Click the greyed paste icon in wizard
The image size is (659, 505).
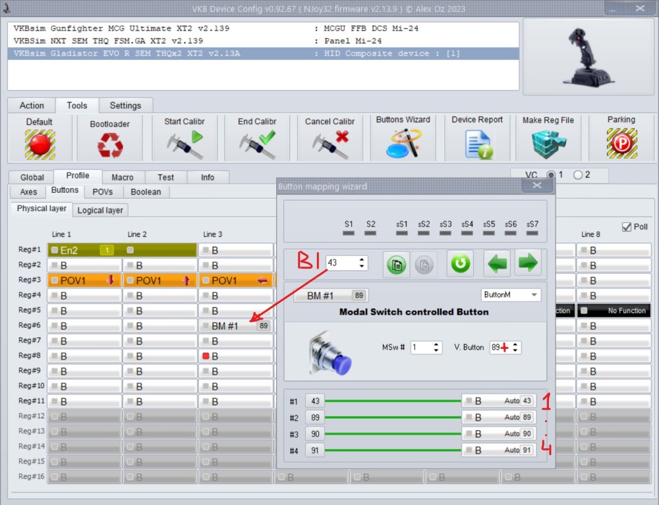point(424,264)
